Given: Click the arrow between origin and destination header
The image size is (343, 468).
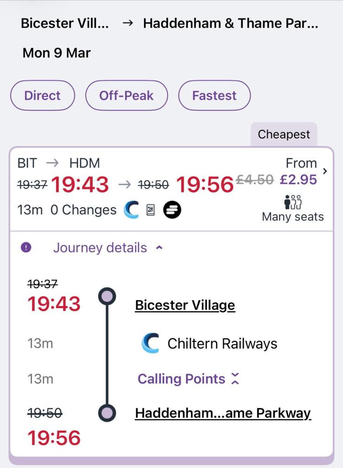Looking at the screenshot, I should pyautogui.click(x=128, y=23).
